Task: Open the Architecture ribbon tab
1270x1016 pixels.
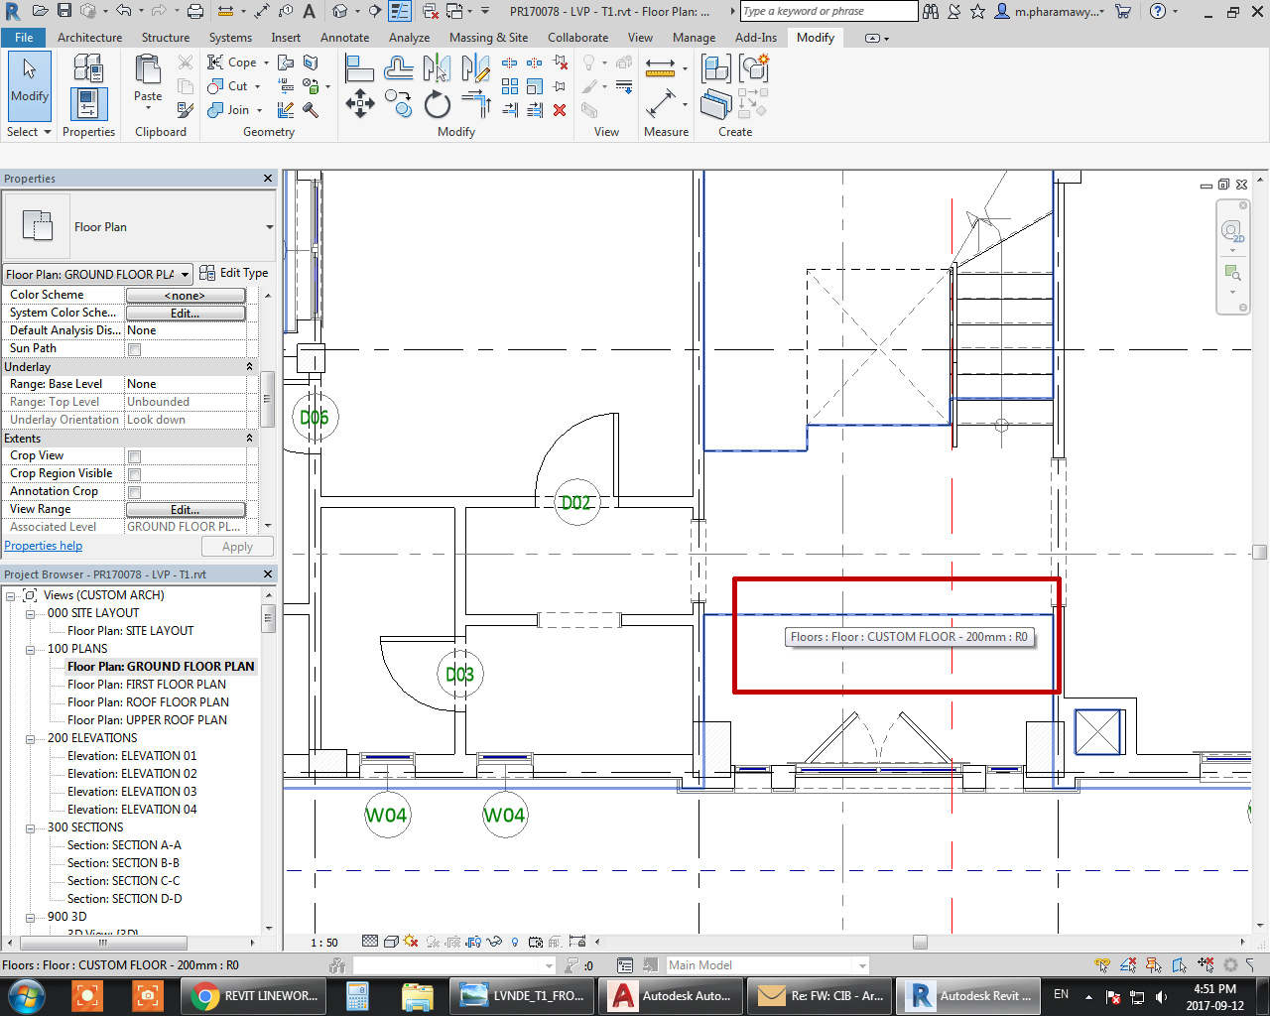Action: [x=89, y=38]
